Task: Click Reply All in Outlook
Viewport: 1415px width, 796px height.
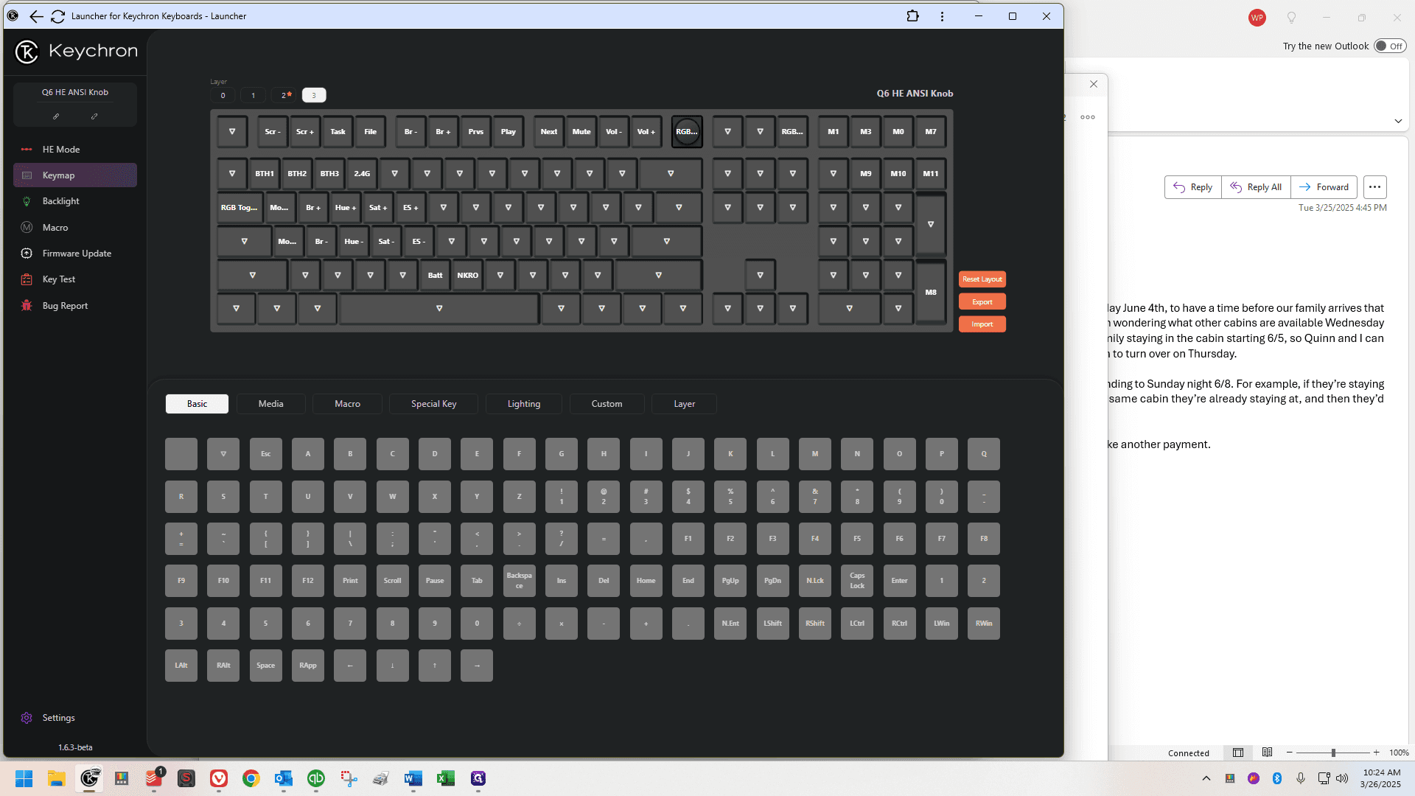Action: tap(1257, 187)
